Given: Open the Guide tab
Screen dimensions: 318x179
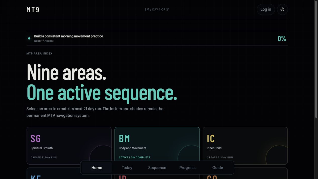Looking at the screenshot, I should coord(218,168).
